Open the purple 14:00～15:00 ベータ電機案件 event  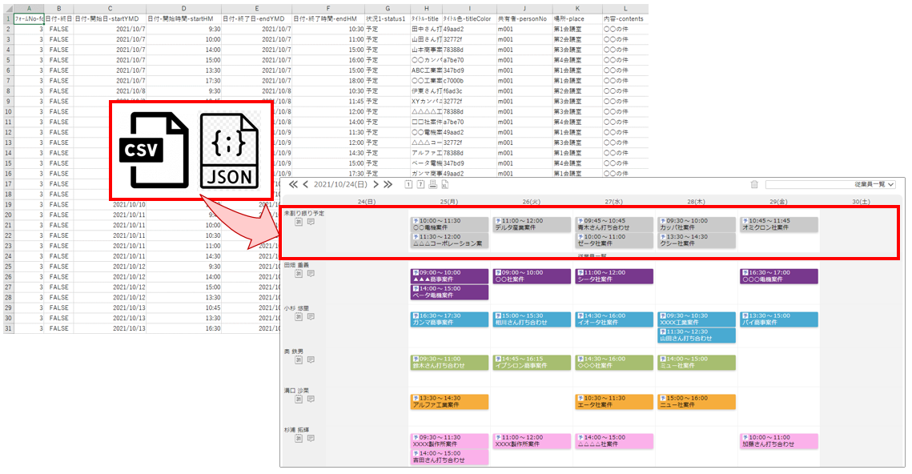[x=449, y=292]
